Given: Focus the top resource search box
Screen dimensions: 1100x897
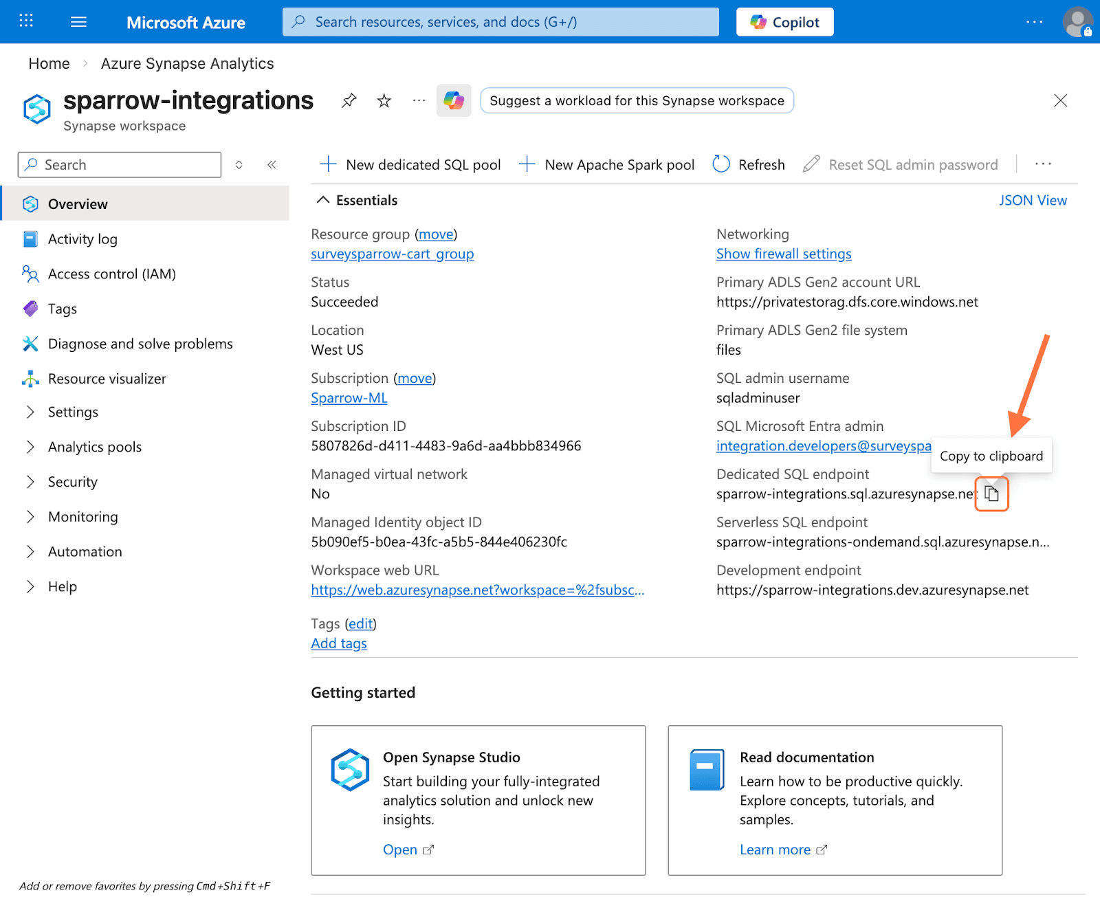Looking at the screenshot, I should (x=500, y=22).
